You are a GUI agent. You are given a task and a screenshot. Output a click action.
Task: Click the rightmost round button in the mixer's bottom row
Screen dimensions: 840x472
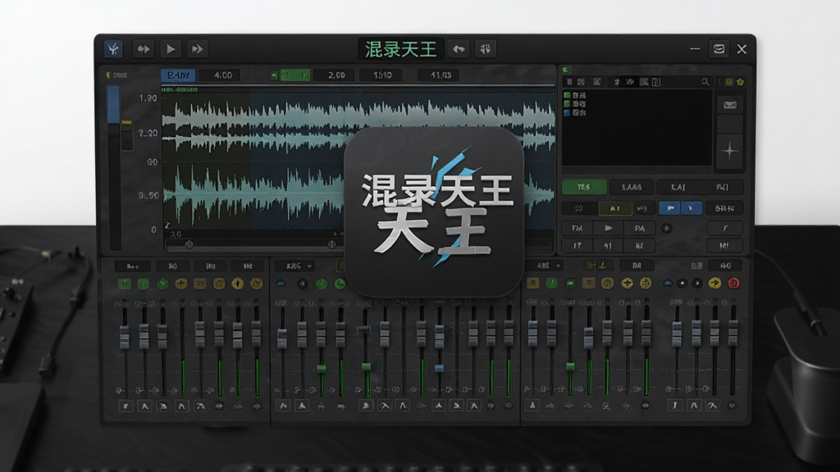click(x=733, y=406)
